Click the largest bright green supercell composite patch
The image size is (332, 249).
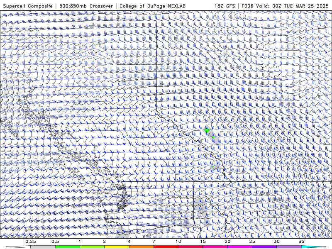207,131
